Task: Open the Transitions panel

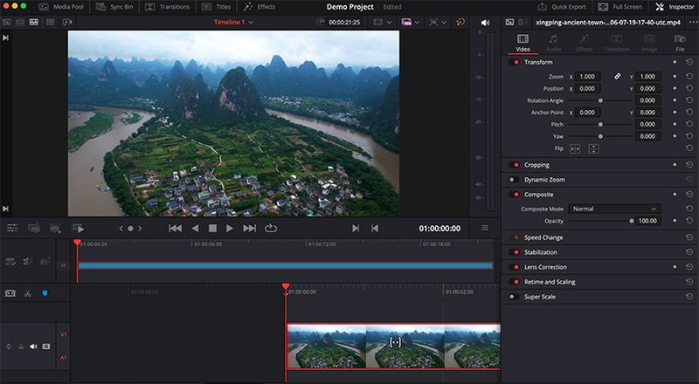Action: coord(168,7)
